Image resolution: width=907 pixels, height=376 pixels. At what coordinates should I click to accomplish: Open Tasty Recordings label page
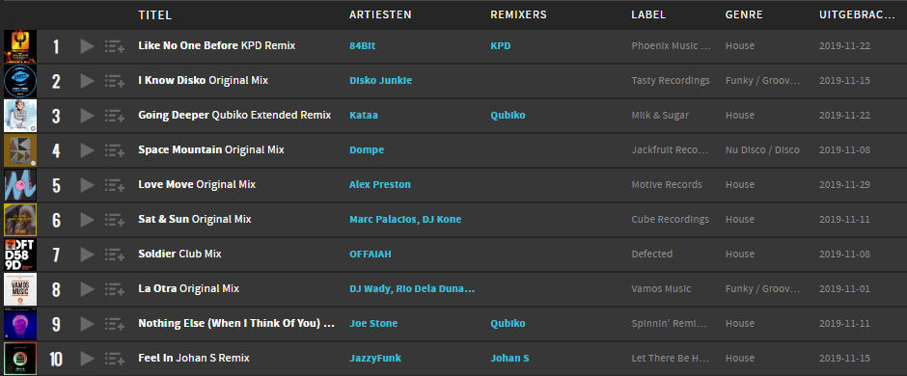click(x=671, y=80)
